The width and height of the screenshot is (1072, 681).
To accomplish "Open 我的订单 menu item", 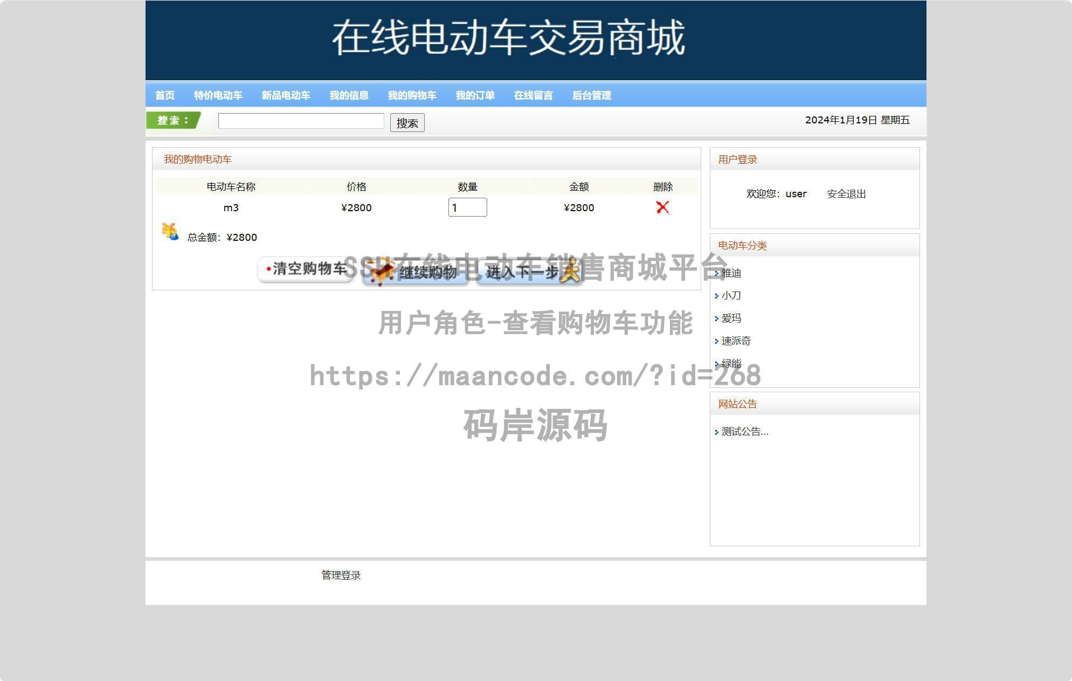I will 475,95.
